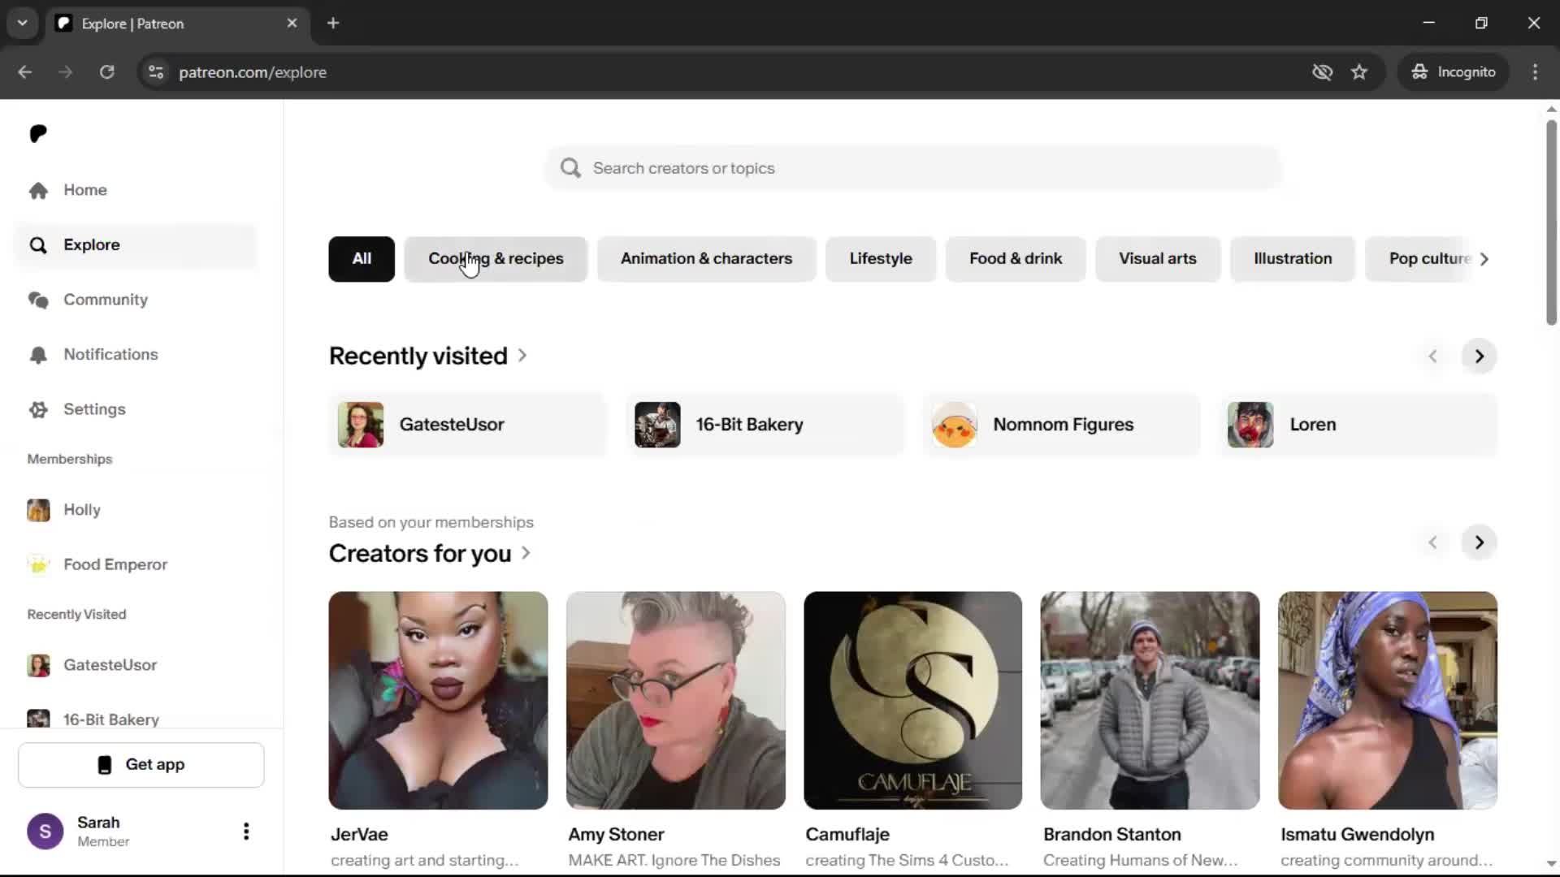
Task: Select the Visual arts category
Action: pos(1158,259)
